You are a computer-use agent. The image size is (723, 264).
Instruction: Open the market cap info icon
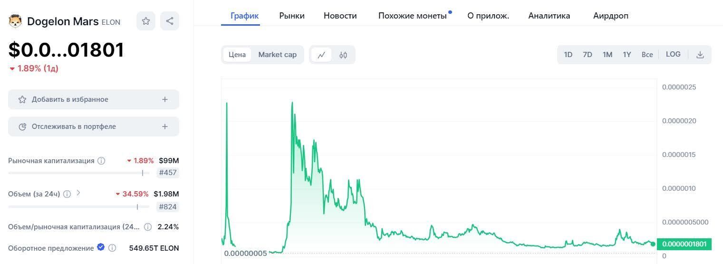[101, 161]
